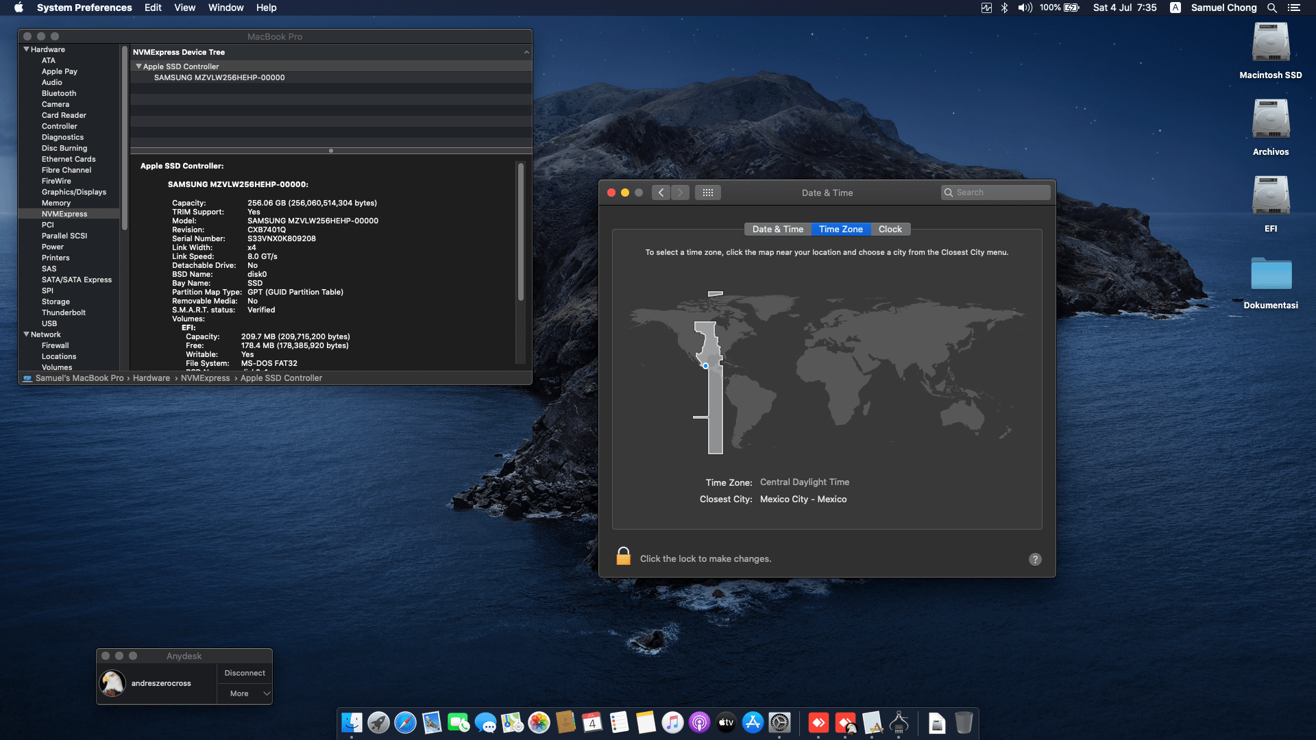The image size is (1316, 740).
Task: Select the Dokumentasi desktop folder
Action: [x=1271, y=282]
